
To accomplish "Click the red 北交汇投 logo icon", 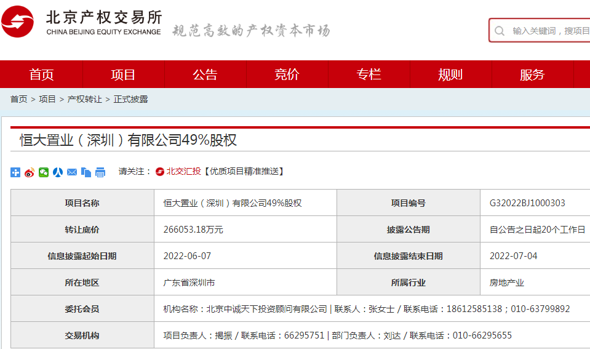I will click(160, 172).
